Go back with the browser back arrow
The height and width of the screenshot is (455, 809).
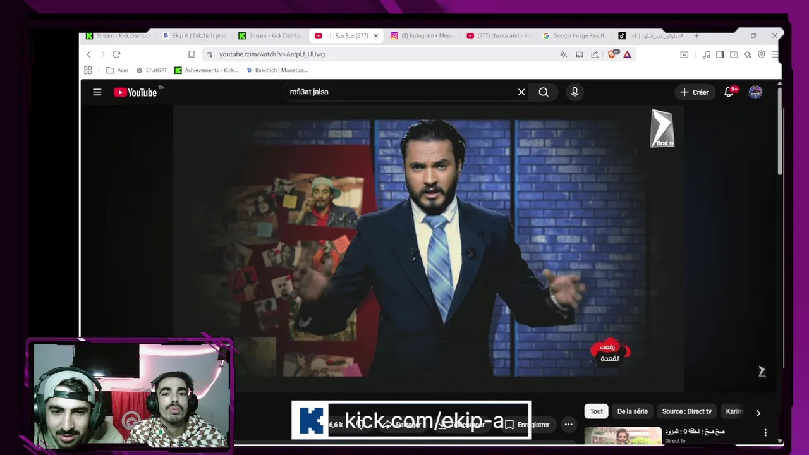89,54
